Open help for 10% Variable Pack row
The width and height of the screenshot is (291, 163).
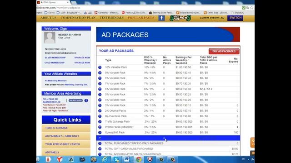pos(100,67)
